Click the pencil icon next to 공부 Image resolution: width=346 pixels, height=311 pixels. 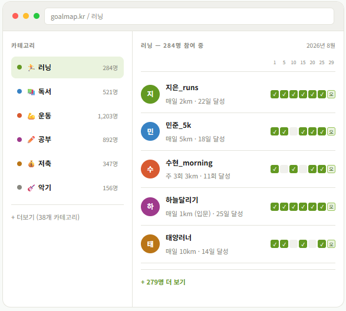point(31,140)
